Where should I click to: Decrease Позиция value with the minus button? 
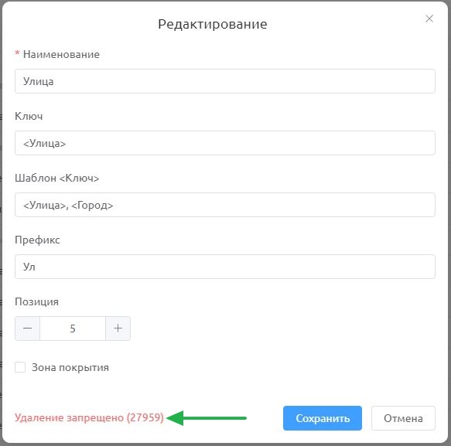click(28, 329)
